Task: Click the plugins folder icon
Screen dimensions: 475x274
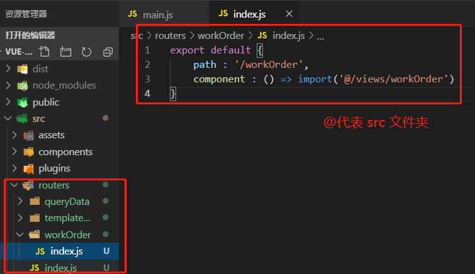Action: tap(29, 168)
